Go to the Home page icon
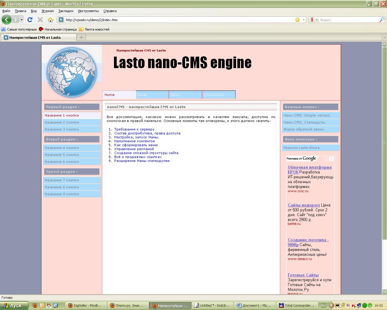 click(x=50, y=20)
